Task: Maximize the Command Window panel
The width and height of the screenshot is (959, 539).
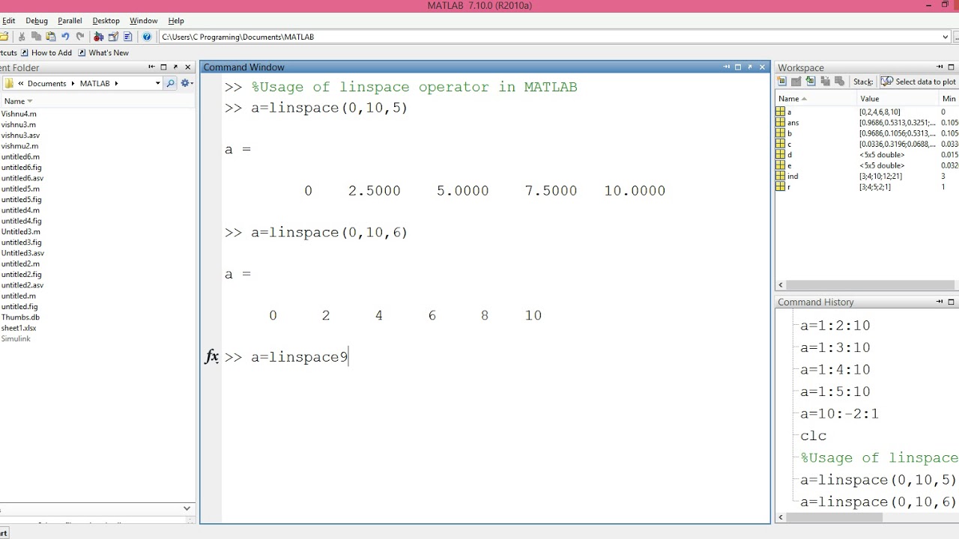Action: [738, 67]
